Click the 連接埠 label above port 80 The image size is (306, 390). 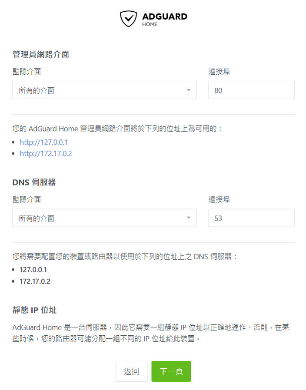coord(219,72)
